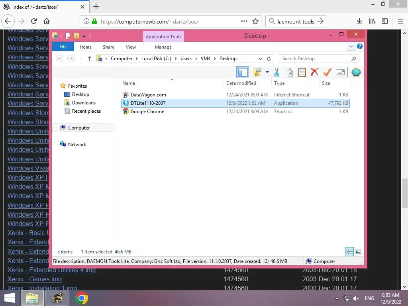
Task: Click the Paste clipboard toolbar icon
Action: coord(302,72)
